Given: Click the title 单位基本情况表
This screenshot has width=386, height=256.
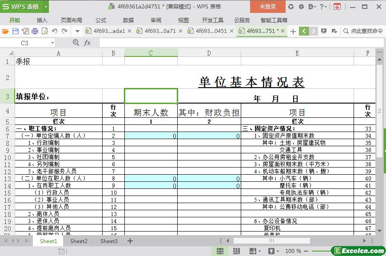Looking at the screenshot, I should click(251, 82).
